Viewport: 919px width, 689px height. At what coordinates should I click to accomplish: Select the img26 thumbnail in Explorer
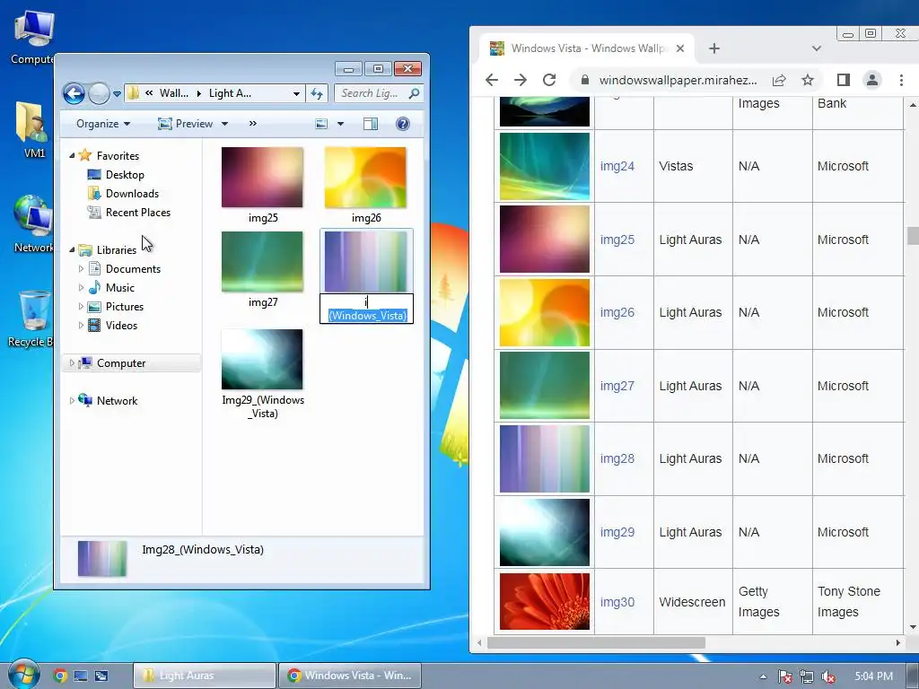tap(366, 178)
